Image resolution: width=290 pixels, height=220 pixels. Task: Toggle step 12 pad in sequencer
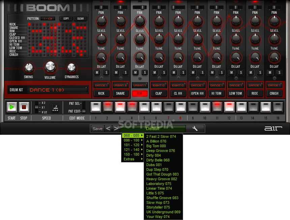pyautogui.click(x=229, y=107)
